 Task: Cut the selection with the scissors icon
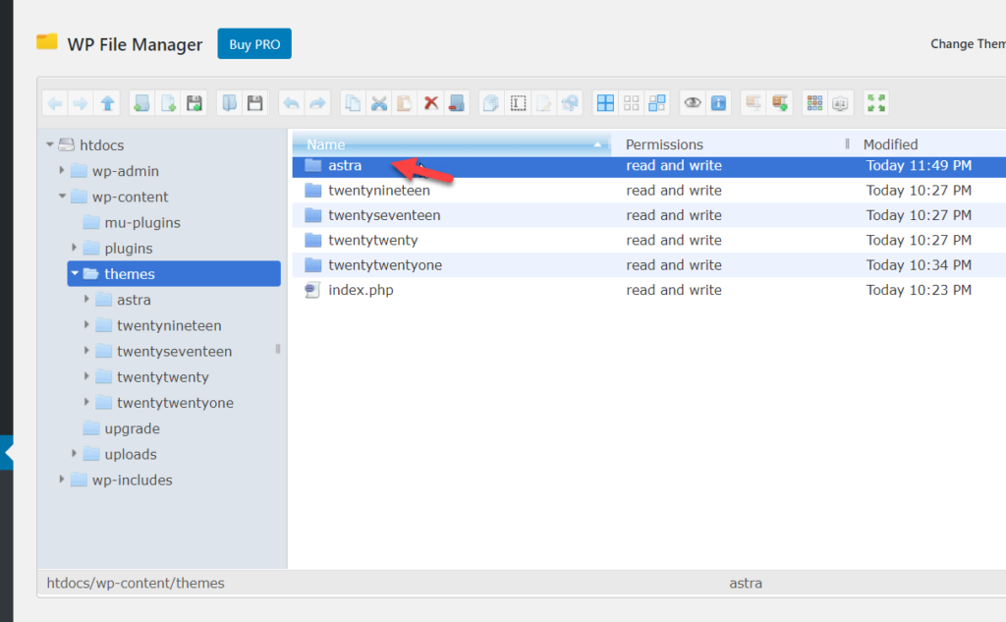(379, 103)
